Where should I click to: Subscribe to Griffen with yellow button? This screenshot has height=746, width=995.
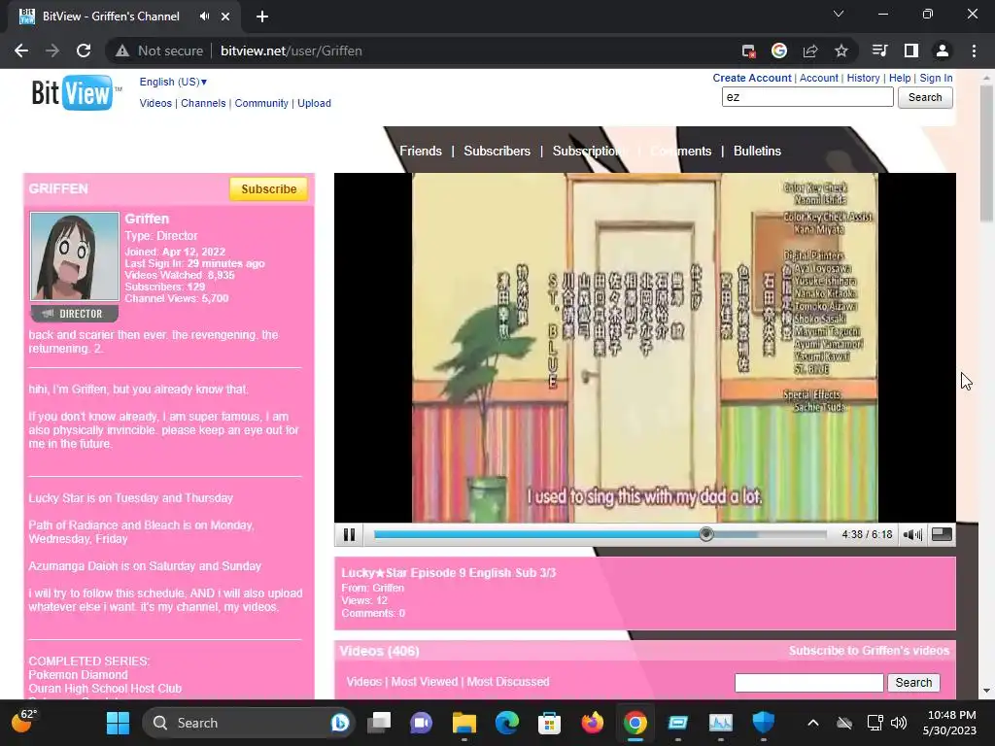click(268, 189)
